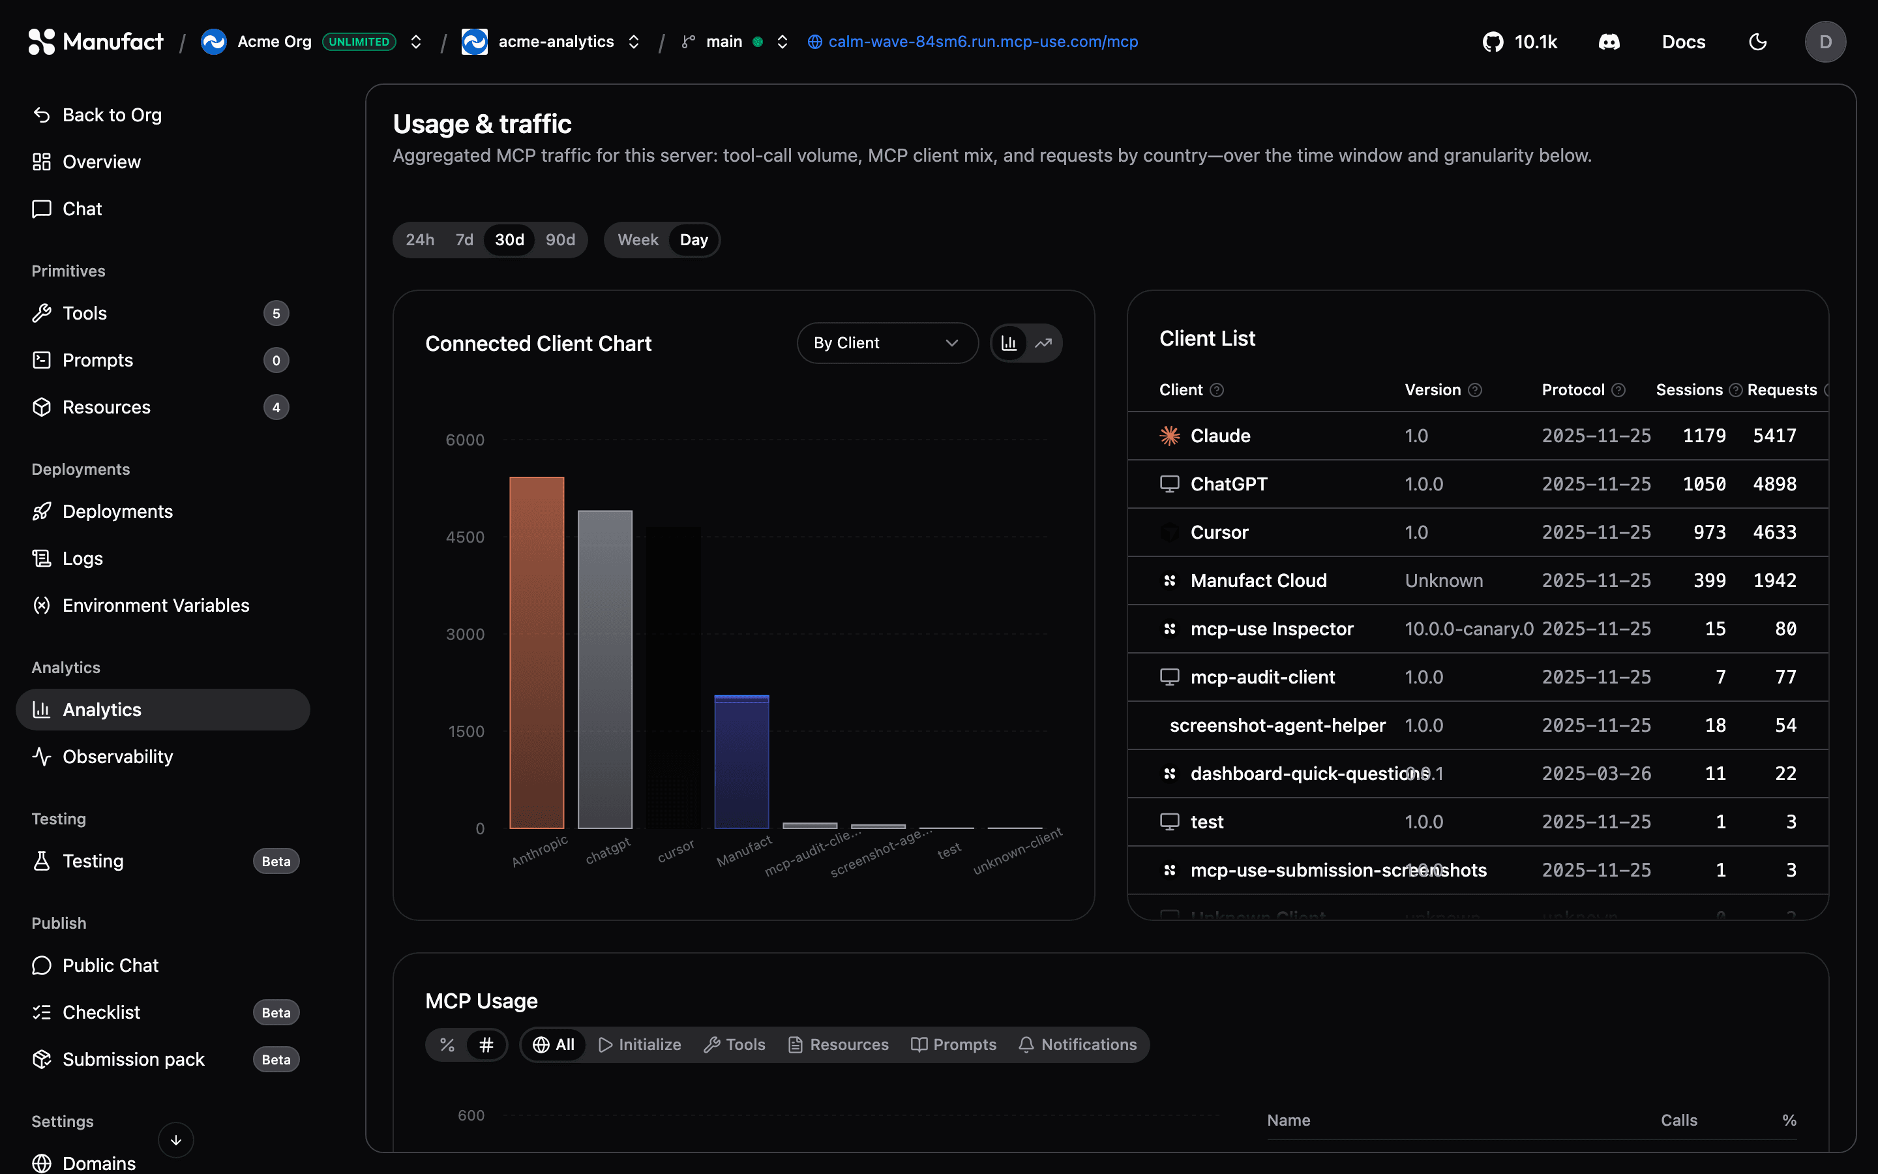Open the Docs link

pos(1683,42)
